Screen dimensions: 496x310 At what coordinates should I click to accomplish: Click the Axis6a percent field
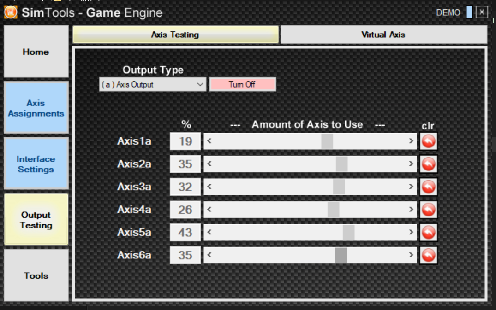point(185,255)
